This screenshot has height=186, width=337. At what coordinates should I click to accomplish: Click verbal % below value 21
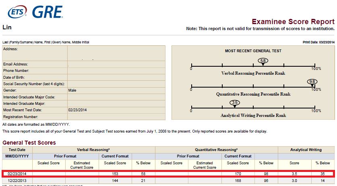click(143, 181)
